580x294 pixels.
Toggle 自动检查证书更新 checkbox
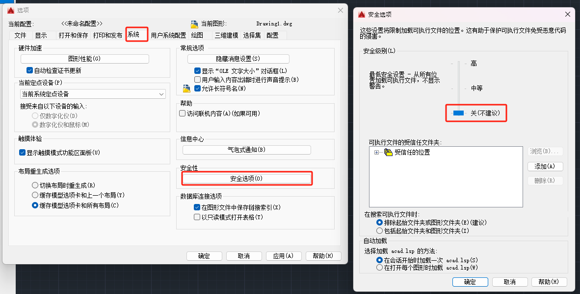click(x=30, y=70)
